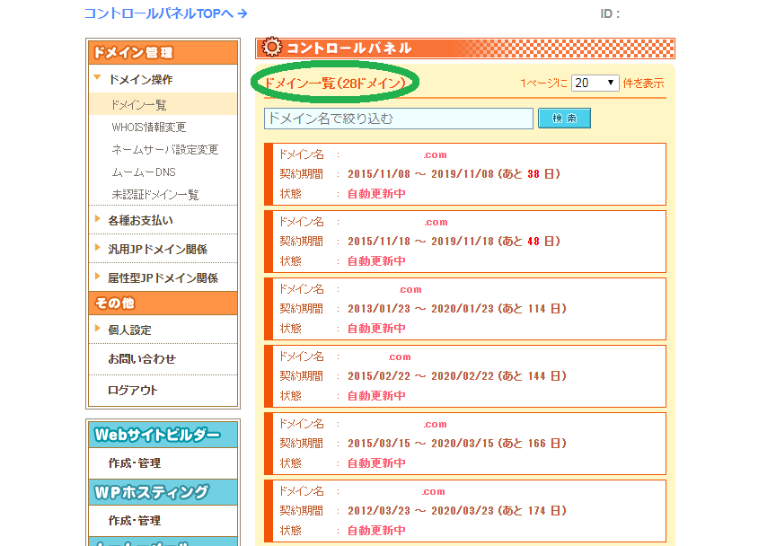
Task: Go to コントロールパネルTOPへ link
Action: [x=165, y=13]
